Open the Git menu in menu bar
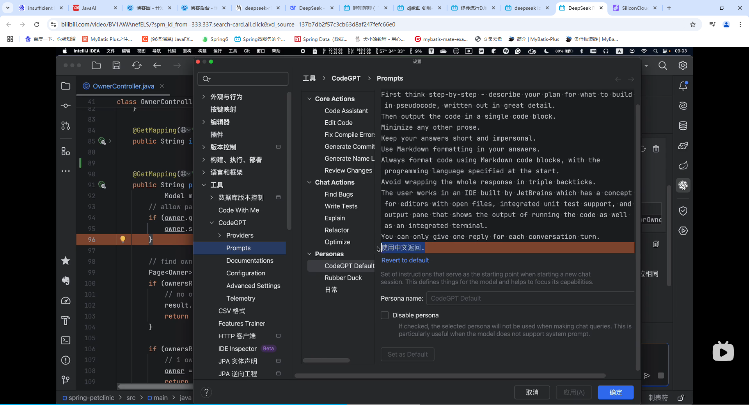 tap(247, 51)
